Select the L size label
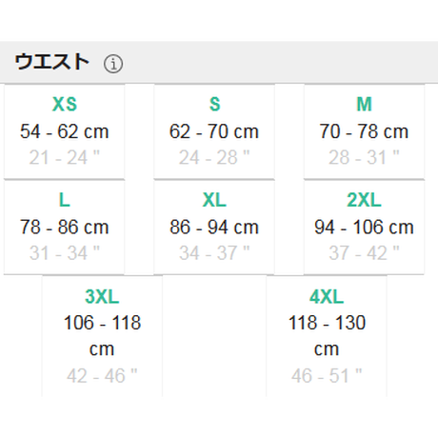 click(x=65, y=200)
